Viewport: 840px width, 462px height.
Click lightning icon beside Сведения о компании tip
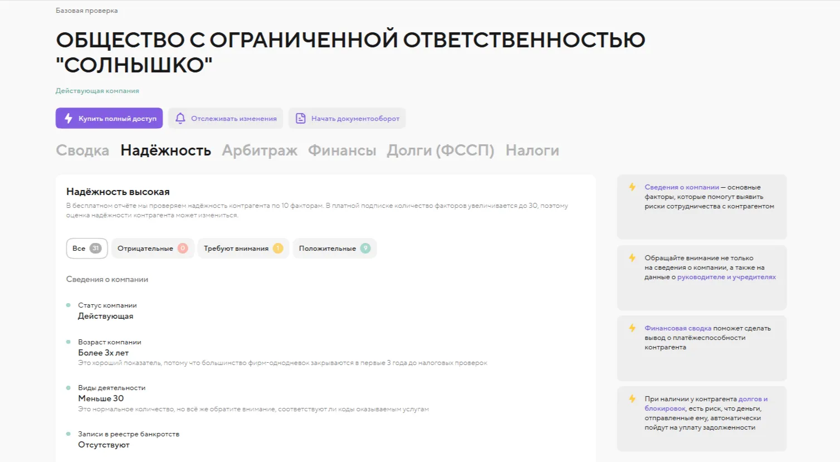632,187
